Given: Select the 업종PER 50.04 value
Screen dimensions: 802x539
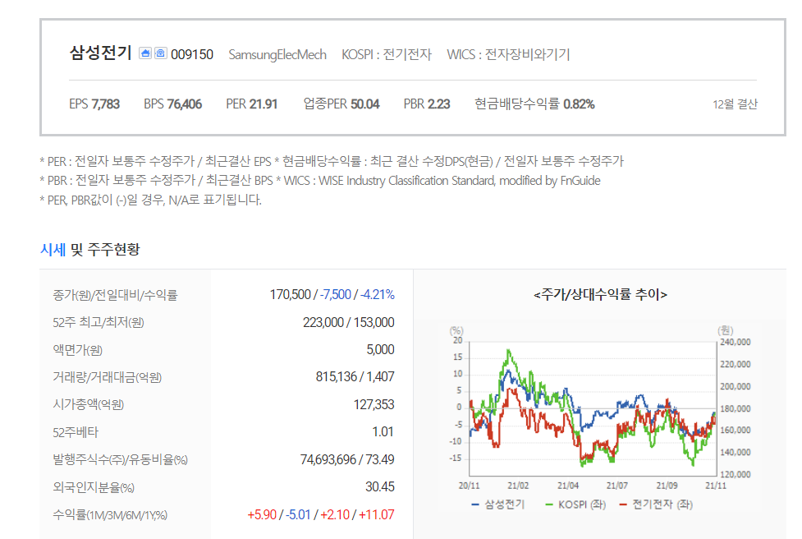Looking at the screenshot, I should point(341,104).
